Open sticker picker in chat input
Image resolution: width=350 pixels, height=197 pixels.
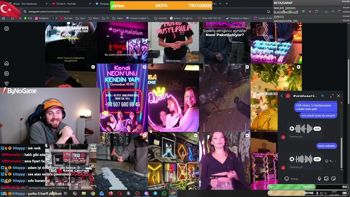point(334,179)
